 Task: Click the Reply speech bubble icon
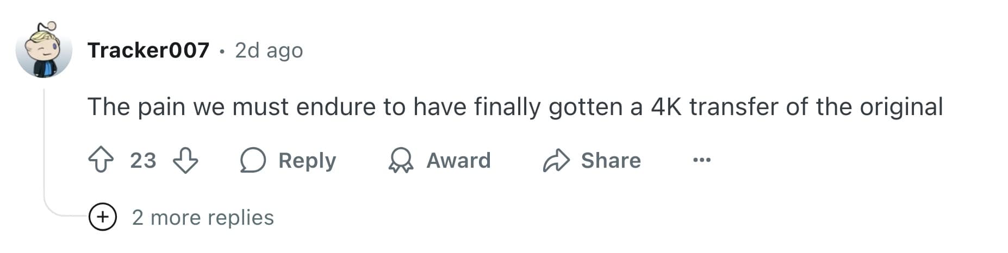coord(253,161)
